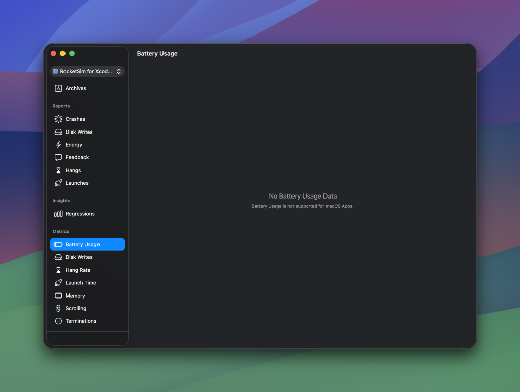
Task: Open the Feedback speech bubble icon
Action: [x=59, y=157]
